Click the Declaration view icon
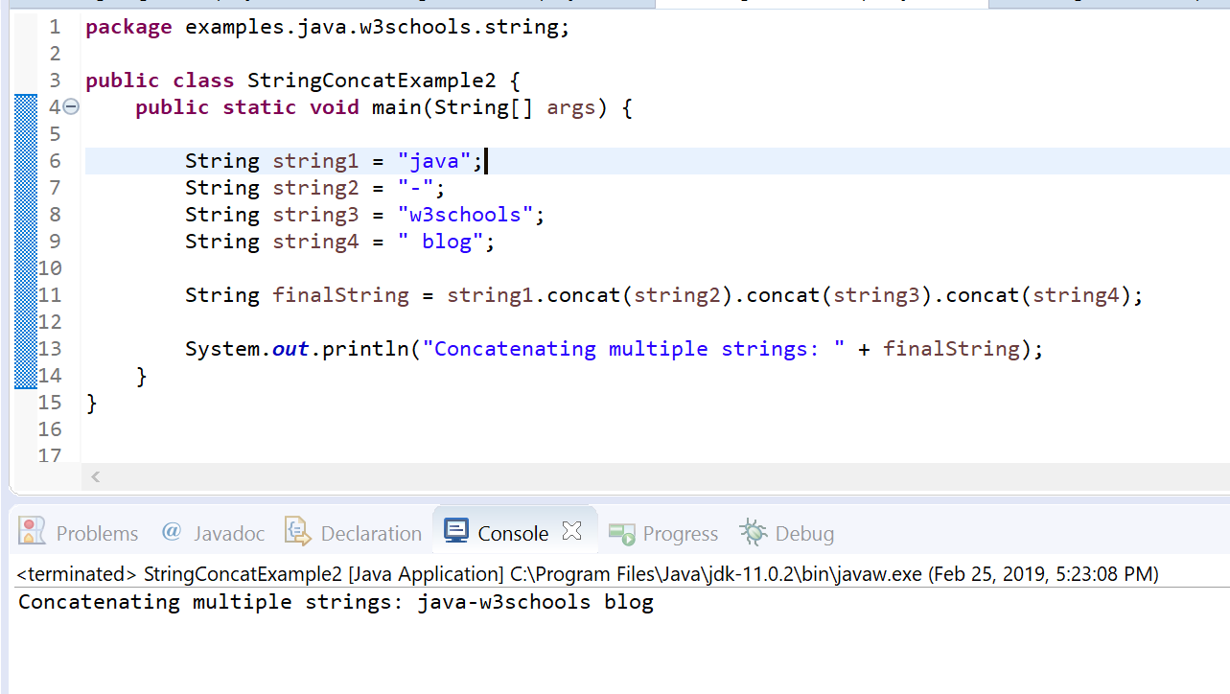Screen dimensions: 1230x694 pyautogui.click(x=298, y=532)
